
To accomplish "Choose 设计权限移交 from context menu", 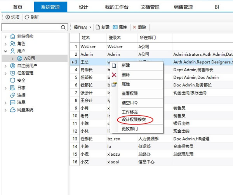I will click(135, 119).
